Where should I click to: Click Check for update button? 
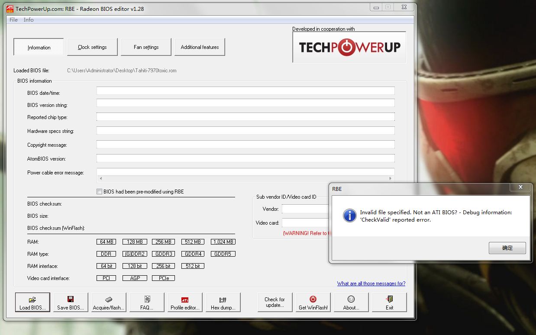tap(275, 302)
